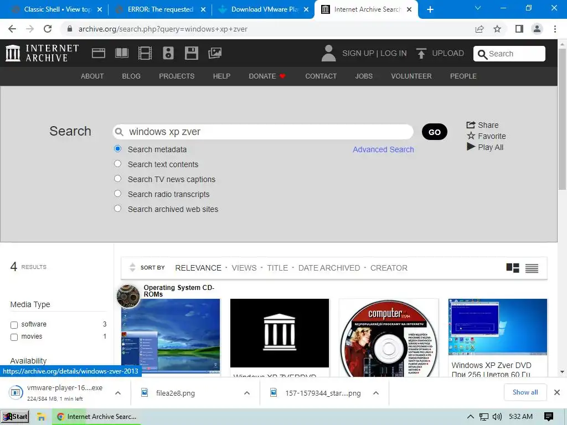This screenshot has width=567, height=425.
Task: Click the user avatar icon near Sign Up
Action: [328, 53]
